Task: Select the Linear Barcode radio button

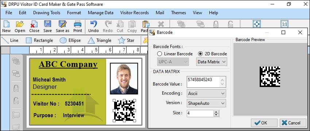Action: pyautogui.click(x=159, y=54)
